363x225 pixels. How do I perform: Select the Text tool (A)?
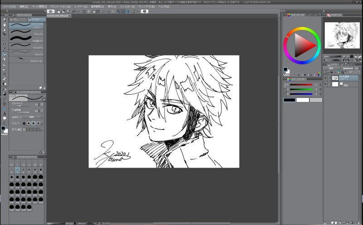(x=5, y=114)
